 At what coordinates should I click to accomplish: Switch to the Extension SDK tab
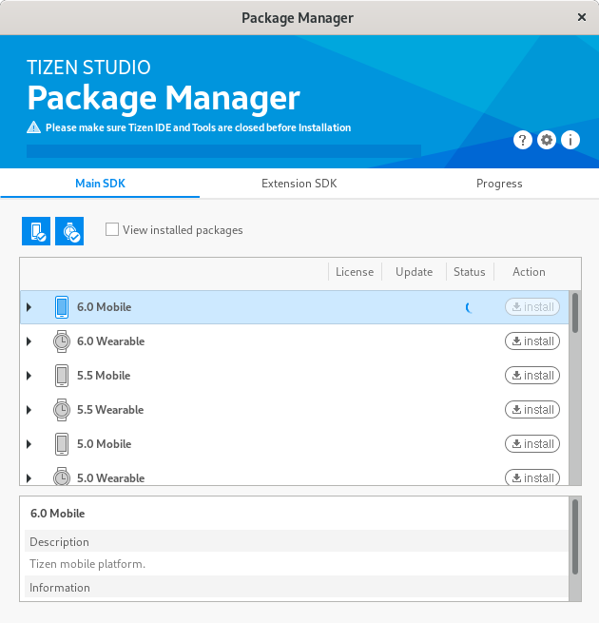[x=299, y=184]
